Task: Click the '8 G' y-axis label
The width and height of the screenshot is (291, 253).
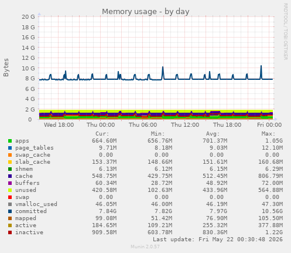Action: (x=30, y=79)
